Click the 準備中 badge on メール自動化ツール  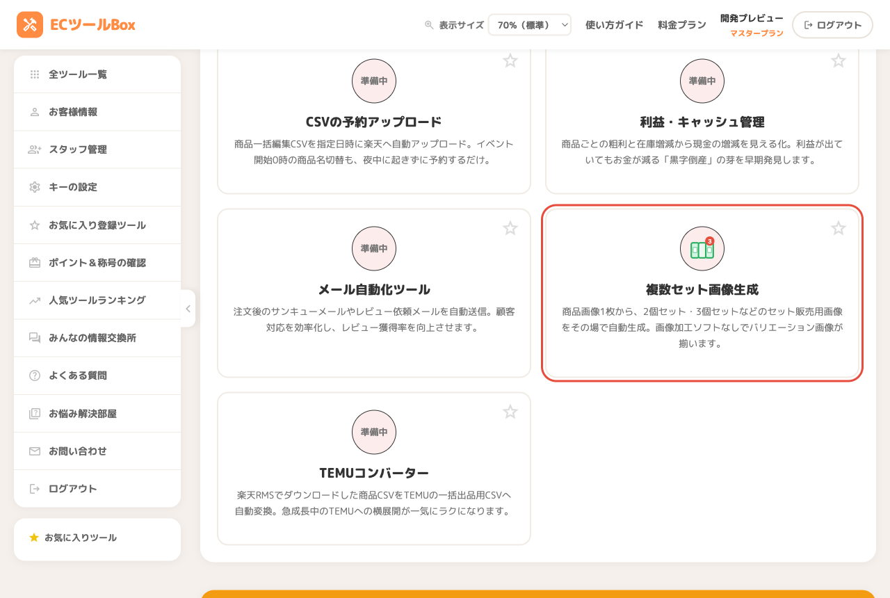374,248
